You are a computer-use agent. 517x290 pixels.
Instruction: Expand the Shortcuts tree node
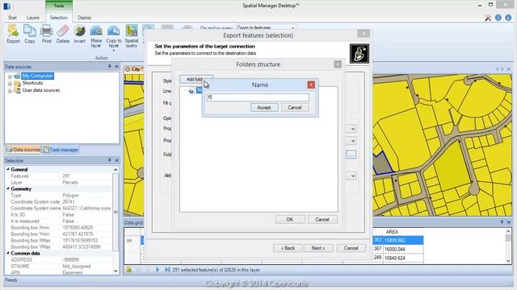(x=10, y=84)
